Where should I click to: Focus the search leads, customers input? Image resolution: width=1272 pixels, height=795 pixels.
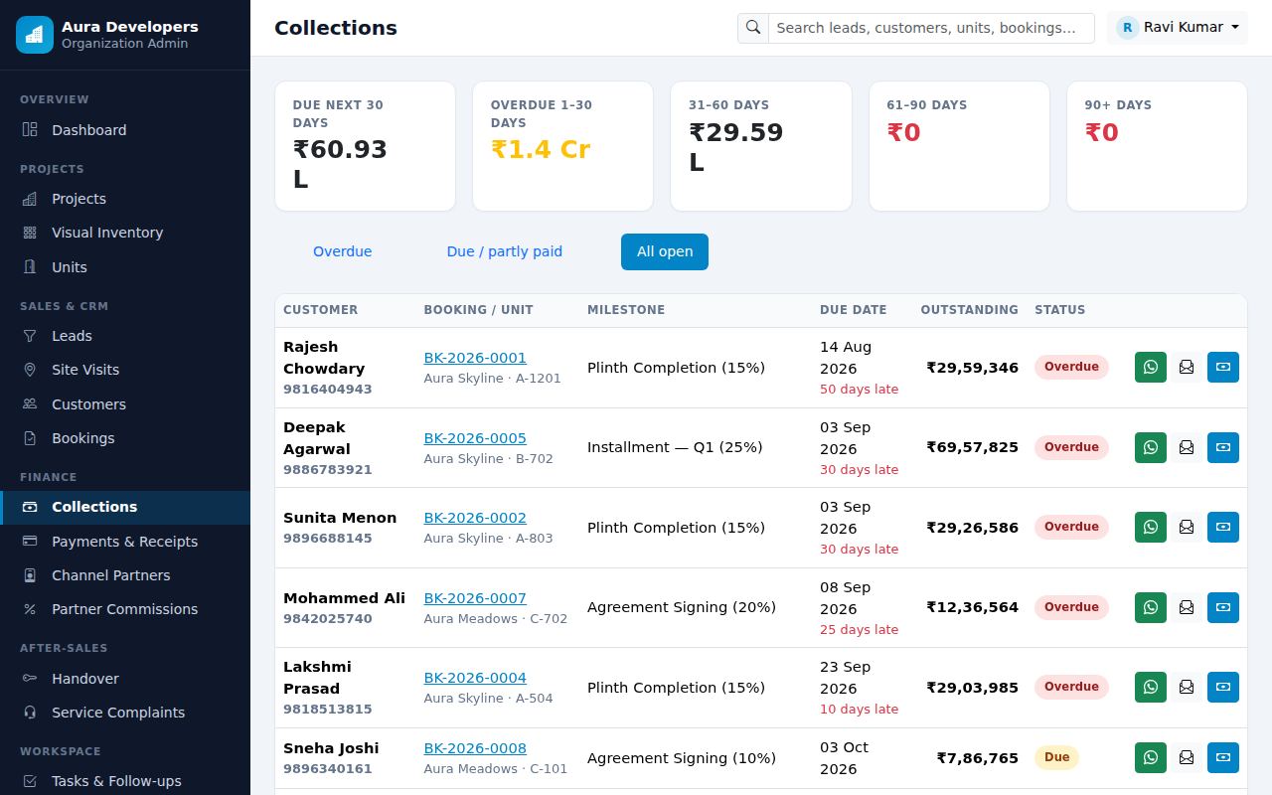pyautogui.click(x=931, y=28)
